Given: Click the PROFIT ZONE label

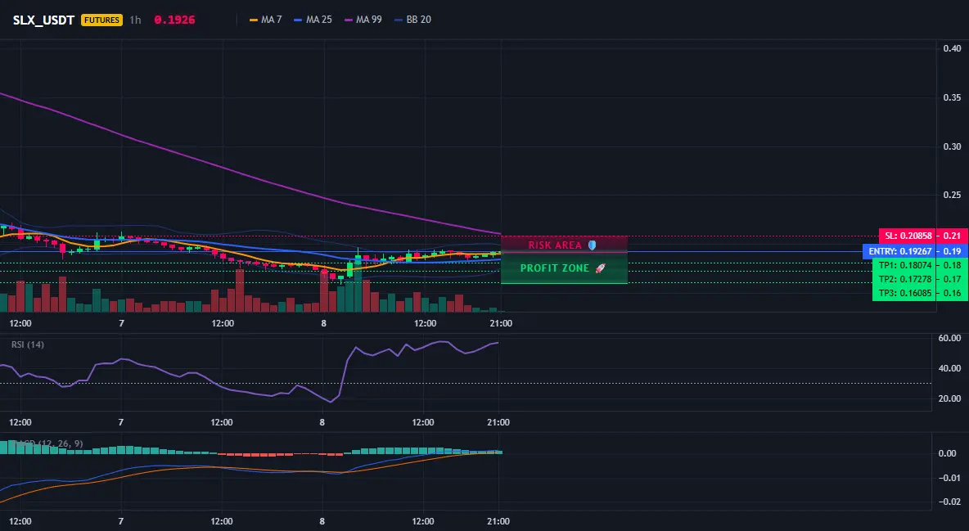Looking at the screenshot, I should [x=555, y=268].
